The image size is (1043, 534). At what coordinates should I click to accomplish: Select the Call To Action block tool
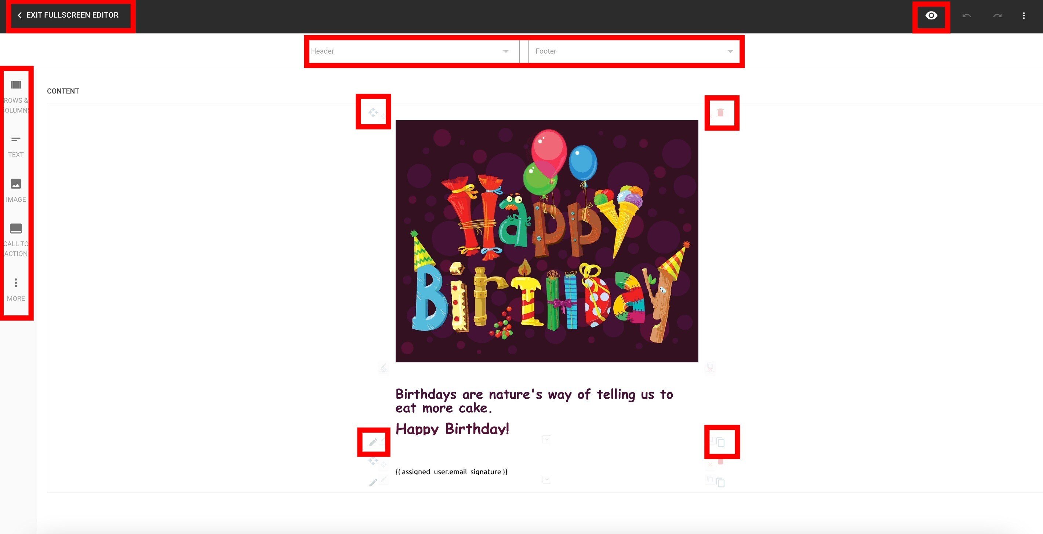(16, 240)
